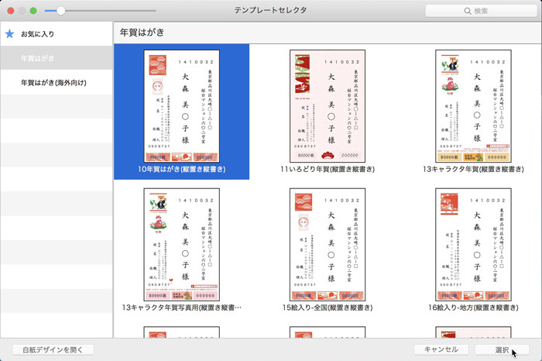Select partially visible bottom-right template thumbnail
Image resolution: width=542 pixels, height=361 pixels.
[472, 332]
